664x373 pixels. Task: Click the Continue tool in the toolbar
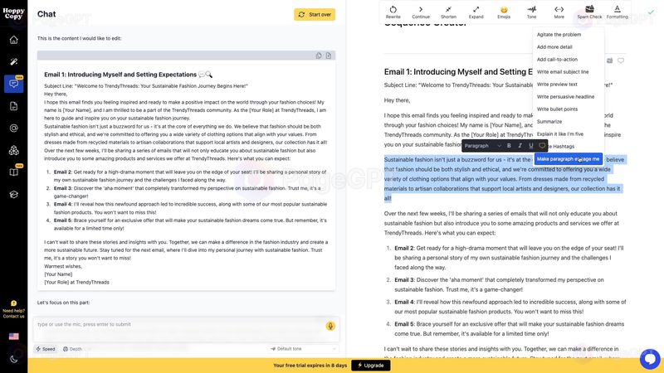(x=421, y=12)
